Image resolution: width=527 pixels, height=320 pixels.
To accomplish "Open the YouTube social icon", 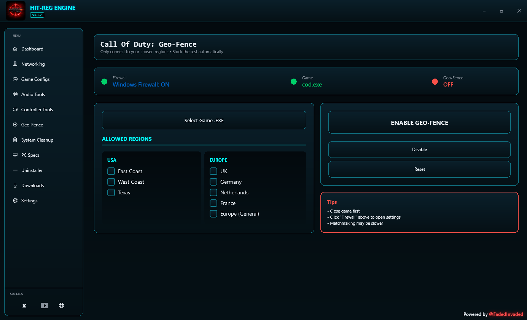I will click(45, 306).
